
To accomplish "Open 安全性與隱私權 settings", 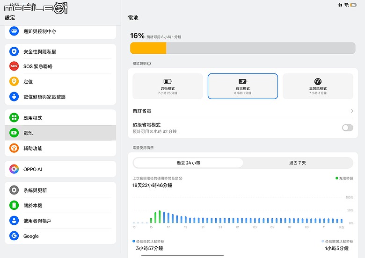I will click(60, 51).
